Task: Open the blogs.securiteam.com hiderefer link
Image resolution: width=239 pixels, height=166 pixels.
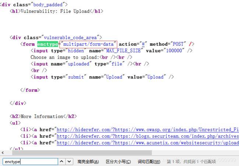Action: [148, 136]
